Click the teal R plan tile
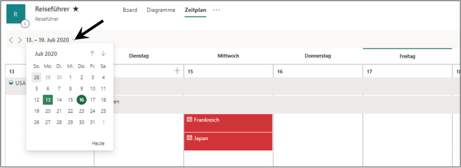Viewport: 461px width, 168px height. coord(16,14)
